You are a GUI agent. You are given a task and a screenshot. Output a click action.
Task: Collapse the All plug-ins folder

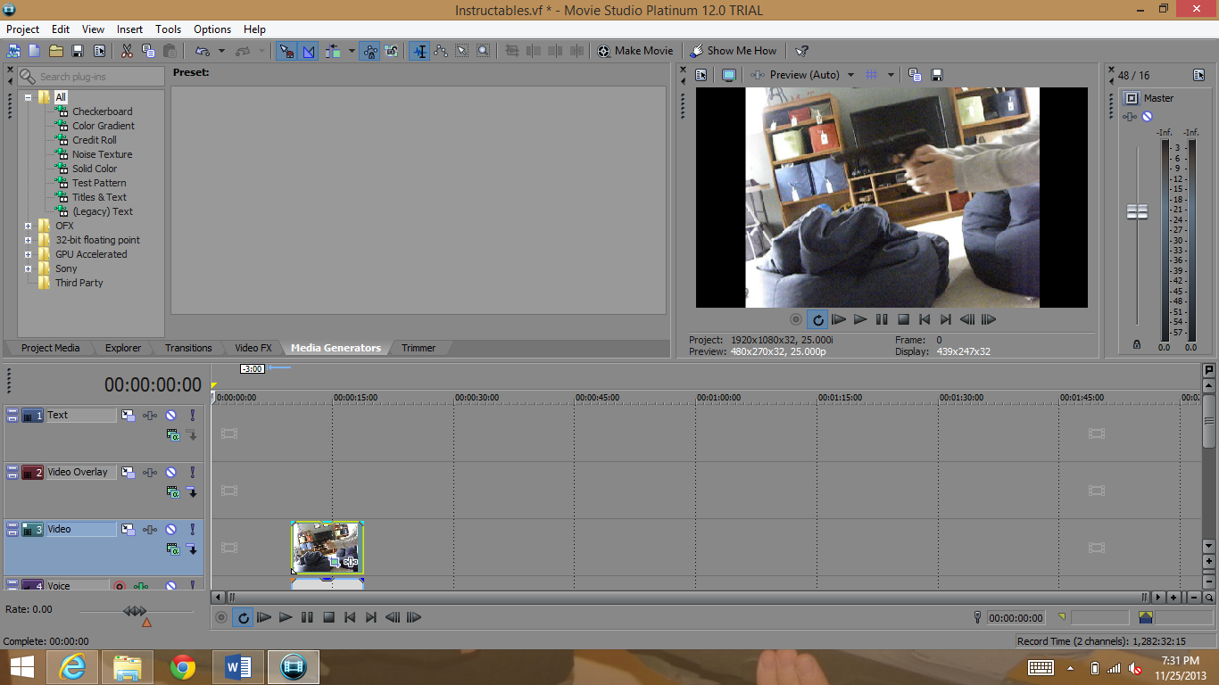click(29, 97)
